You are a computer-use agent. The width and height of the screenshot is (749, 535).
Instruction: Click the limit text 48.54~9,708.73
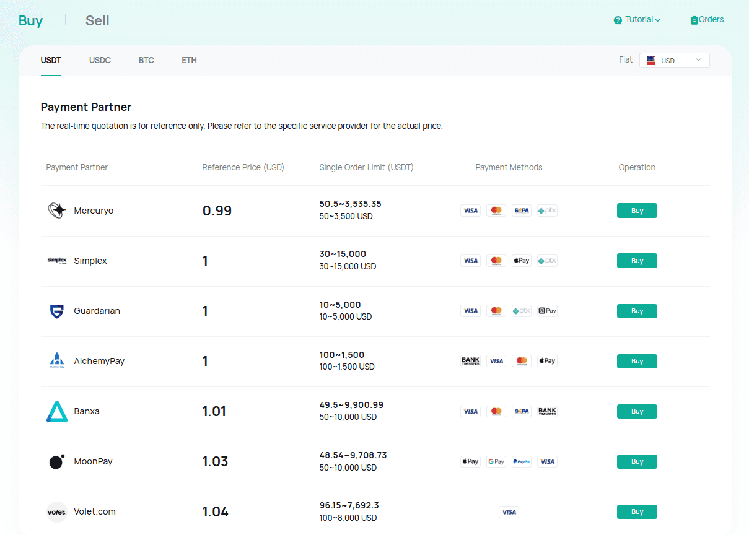coord(353,455)
